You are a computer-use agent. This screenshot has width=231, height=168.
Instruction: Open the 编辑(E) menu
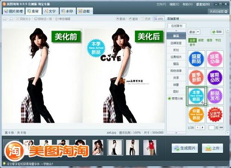pyautogui.click(x=174, y=4)
